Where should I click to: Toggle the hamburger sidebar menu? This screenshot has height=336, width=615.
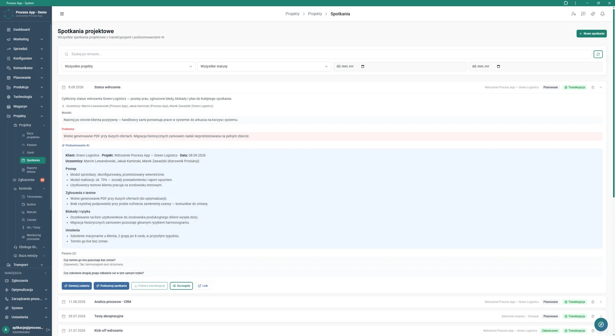62,14
